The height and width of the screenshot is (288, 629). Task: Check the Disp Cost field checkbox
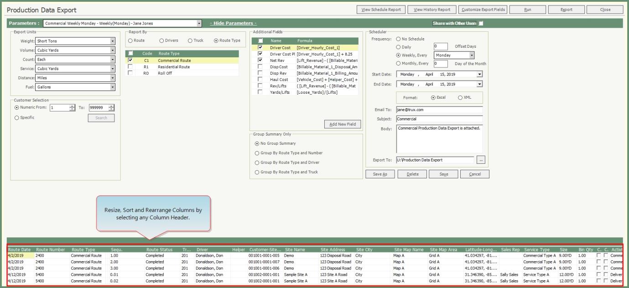pyautogui.click(x=260, y=66)
